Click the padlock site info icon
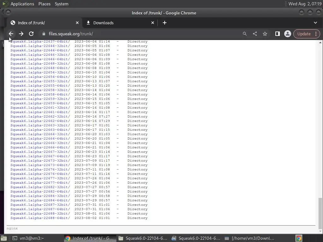The width and height of the screenshot is (323, 242). (44, 34)
